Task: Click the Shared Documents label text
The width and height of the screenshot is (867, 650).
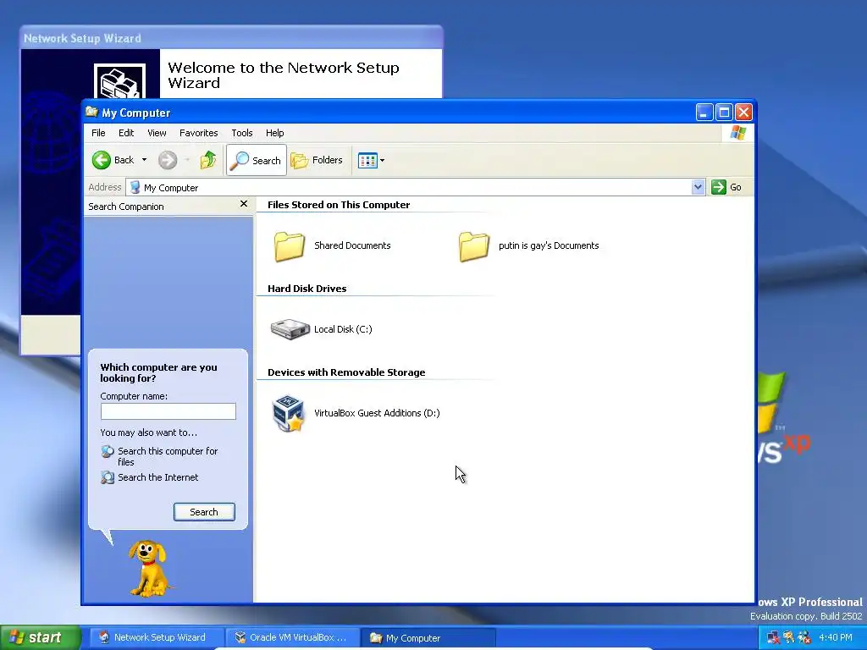Action: (x=352, y=245)
